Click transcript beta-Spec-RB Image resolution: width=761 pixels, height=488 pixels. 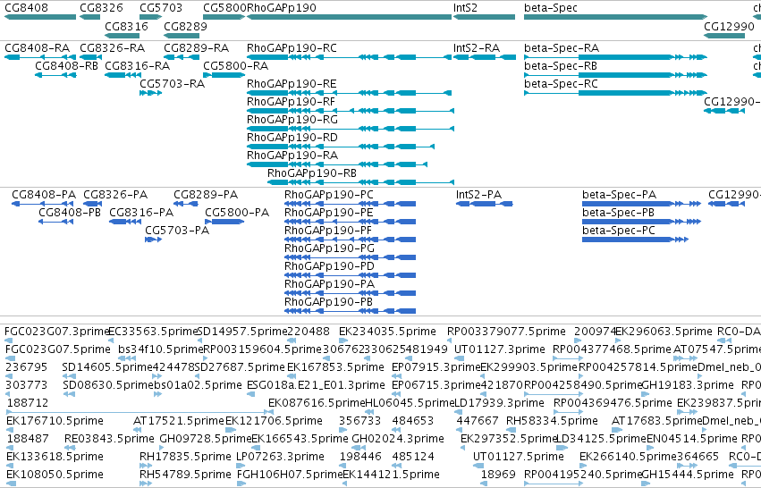point(615,75)
